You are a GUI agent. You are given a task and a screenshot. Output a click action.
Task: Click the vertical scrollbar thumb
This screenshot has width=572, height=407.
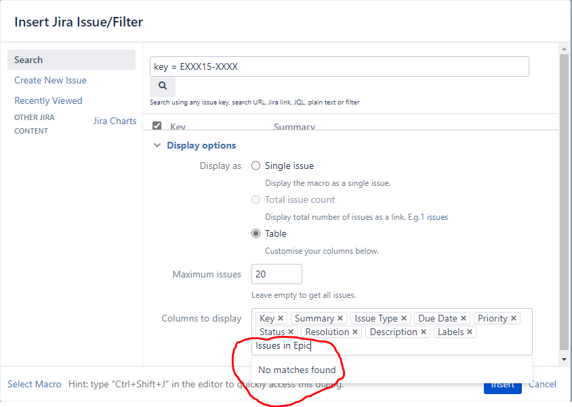(564, 203)
